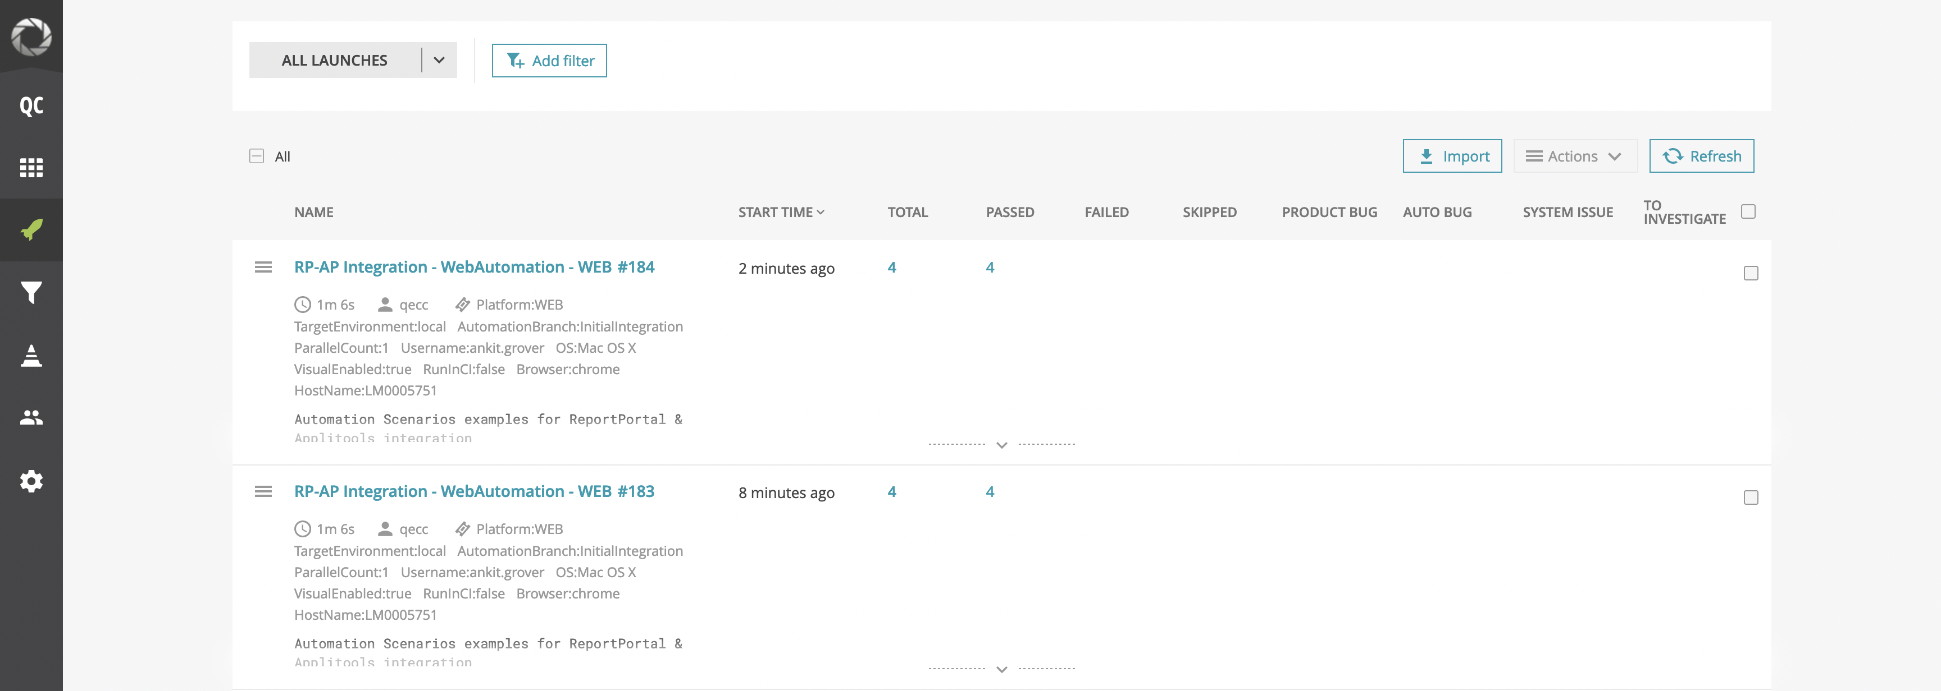Screen dimensions: 1941x691
Task: Click the Add filter button
Action: (549, 60)
